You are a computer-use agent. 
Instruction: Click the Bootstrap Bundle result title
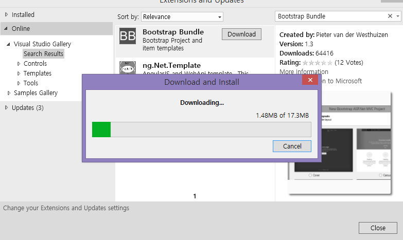[173, 32]
